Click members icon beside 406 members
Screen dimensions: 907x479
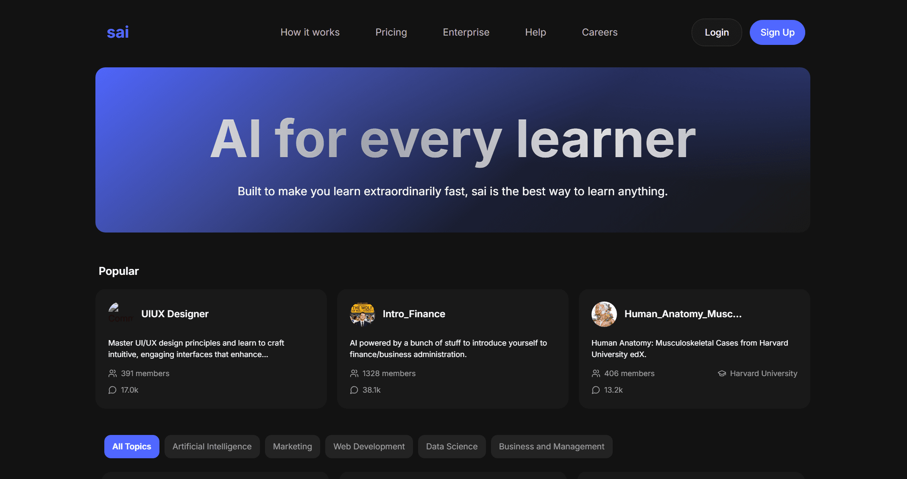[596, 374]
